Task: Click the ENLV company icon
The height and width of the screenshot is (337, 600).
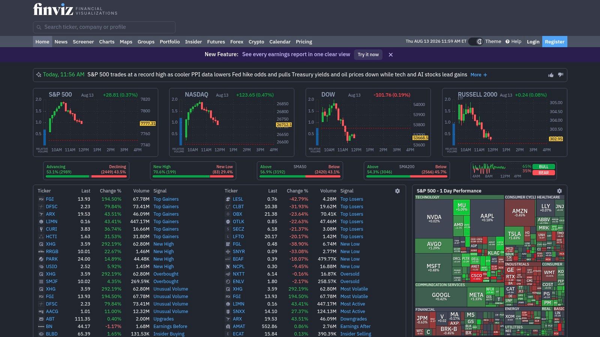Action: tap(228, 282)
